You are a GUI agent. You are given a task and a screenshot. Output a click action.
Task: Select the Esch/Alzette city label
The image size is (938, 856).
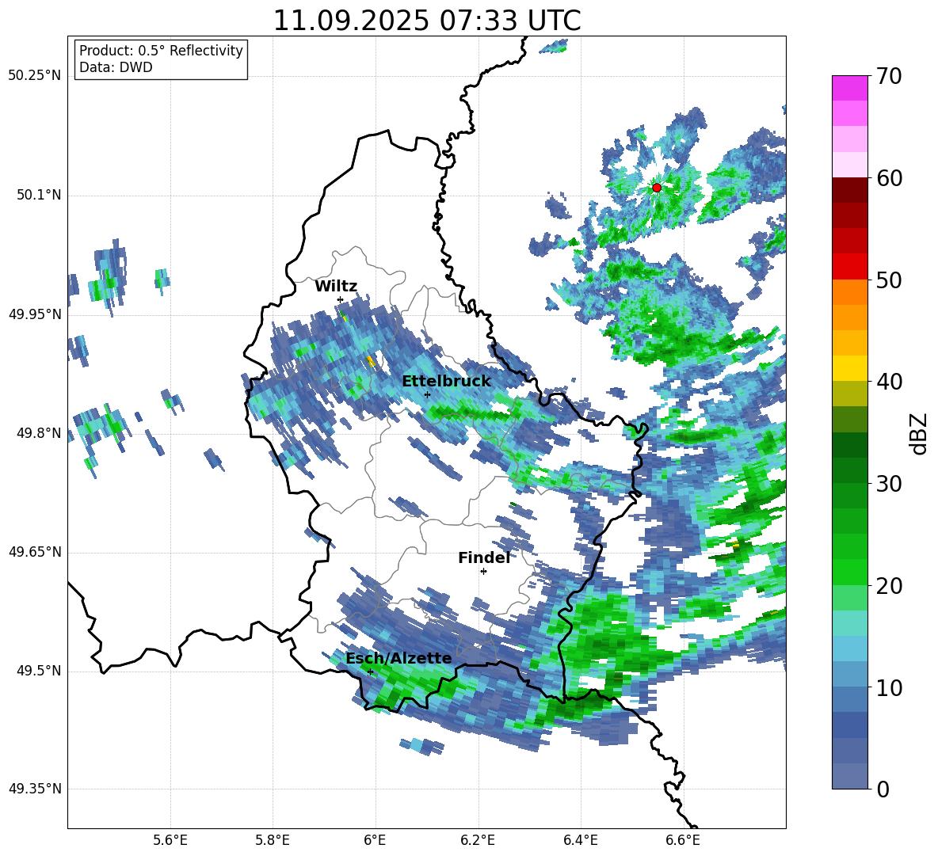(x=398, y=658)
